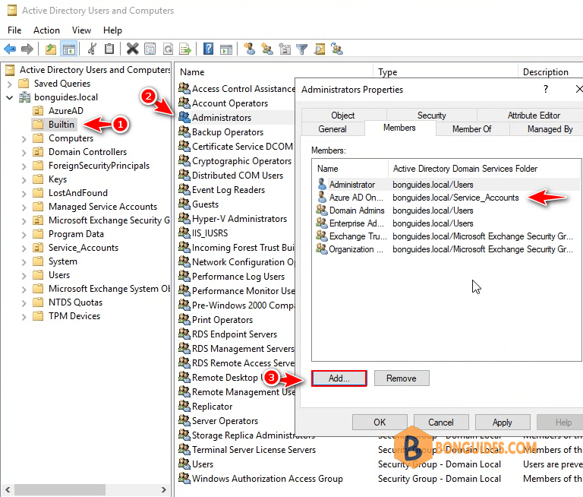Click the bonguides.local domain icon

point(24,97)
